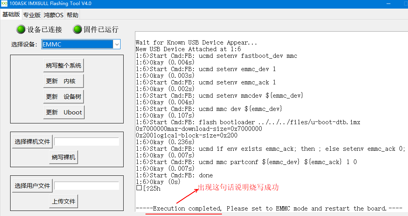Select the EMMC value in device combo box
Image resolution: width=408 pixels, height=216 pixels.
(x=78, y=44)
